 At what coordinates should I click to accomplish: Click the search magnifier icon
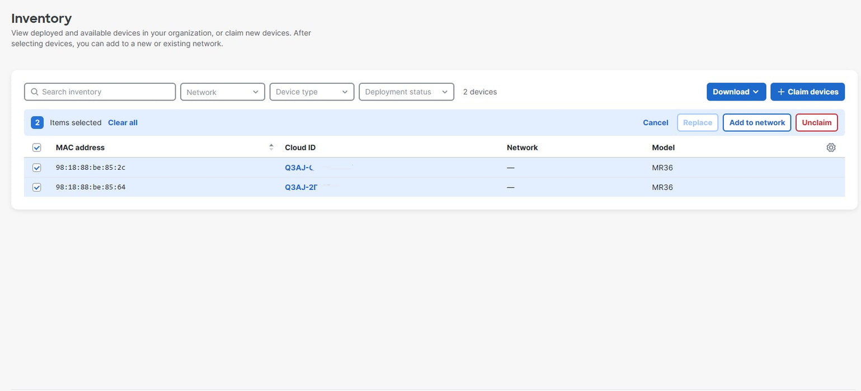click(x=35, y=92)
